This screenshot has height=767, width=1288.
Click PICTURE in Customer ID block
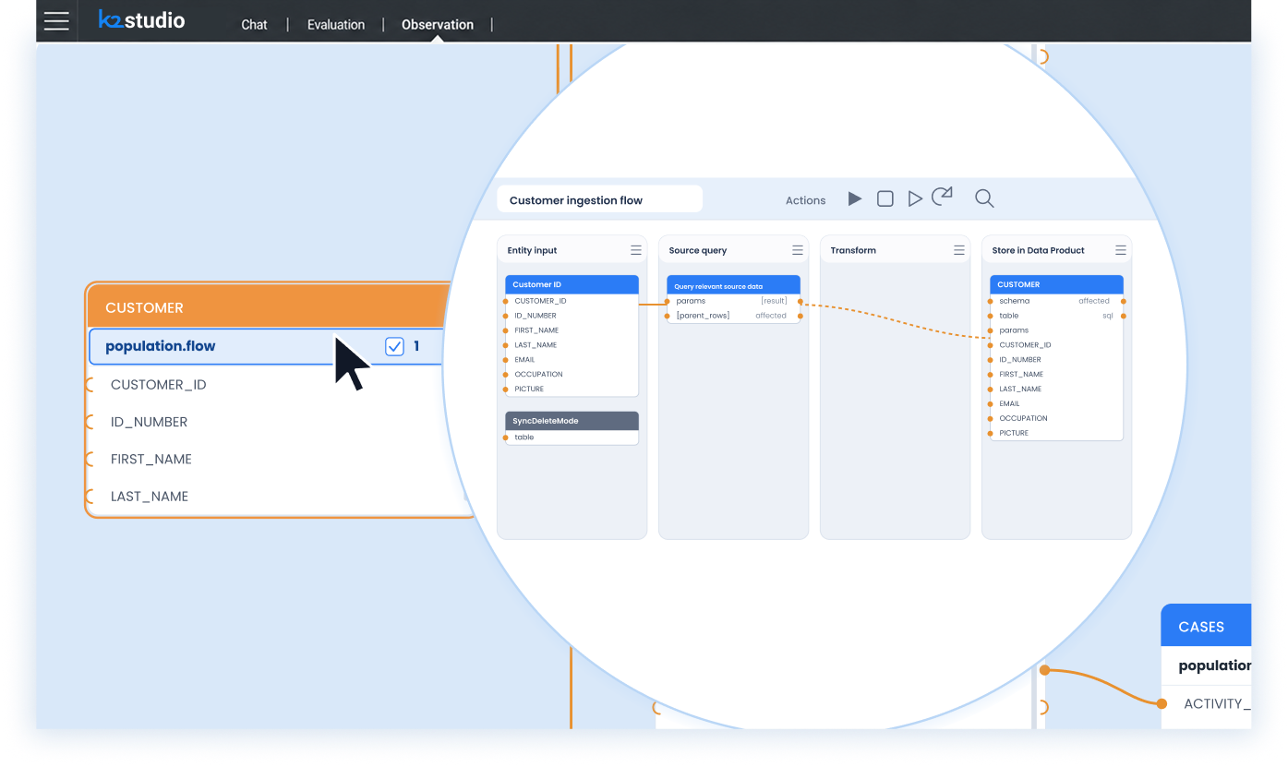pyautogui.click(x=529, y=389)
